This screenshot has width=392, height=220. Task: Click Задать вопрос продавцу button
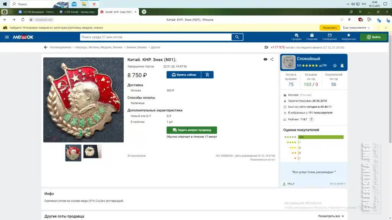click(x=192, y=130)
